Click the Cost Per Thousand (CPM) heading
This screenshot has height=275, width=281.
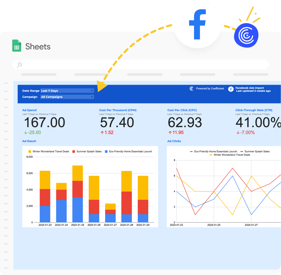pos(118,110)
